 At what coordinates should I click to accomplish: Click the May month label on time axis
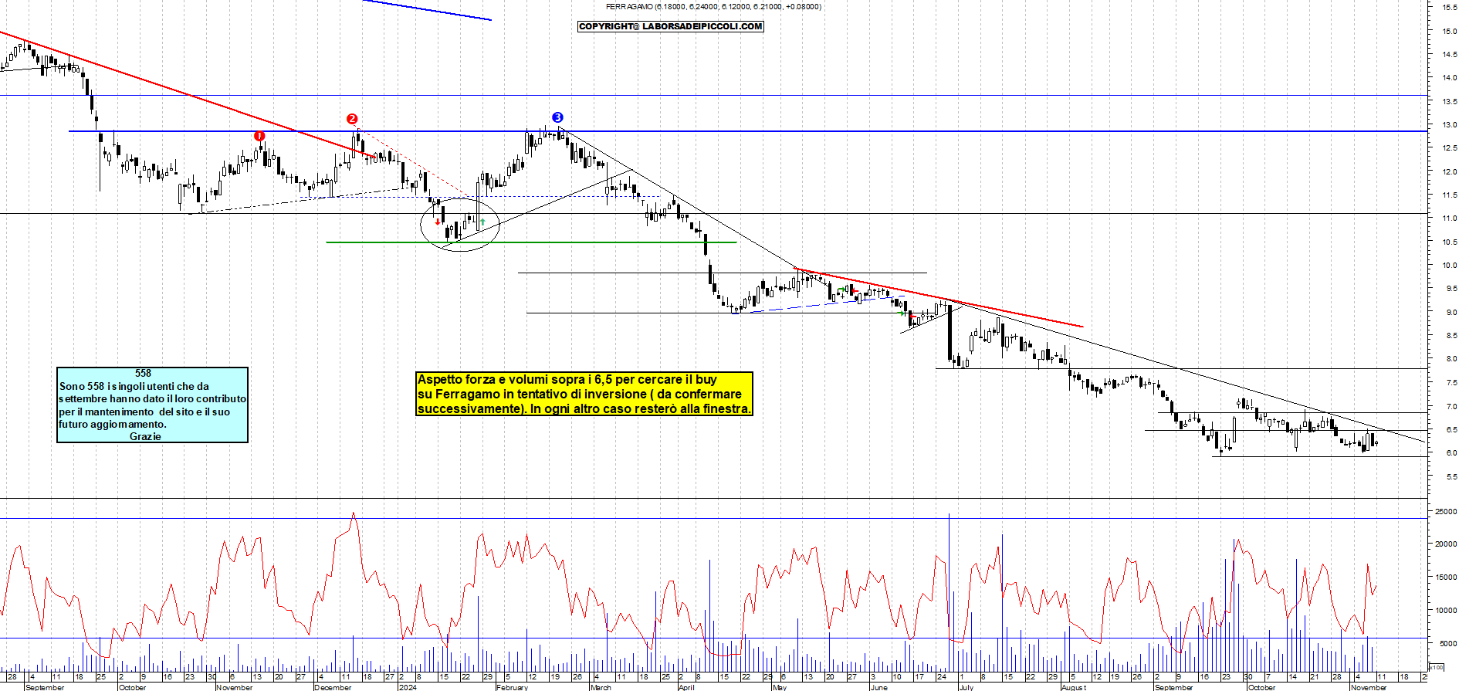pyautogui.click(x=780, y=687)
